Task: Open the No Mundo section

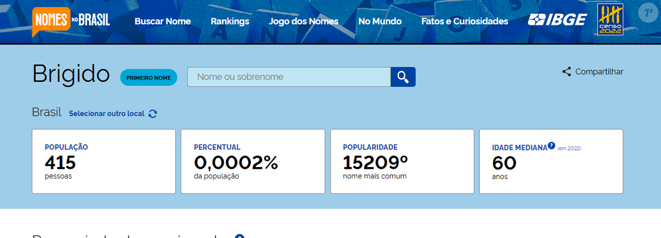Action: tap(380, 21)
